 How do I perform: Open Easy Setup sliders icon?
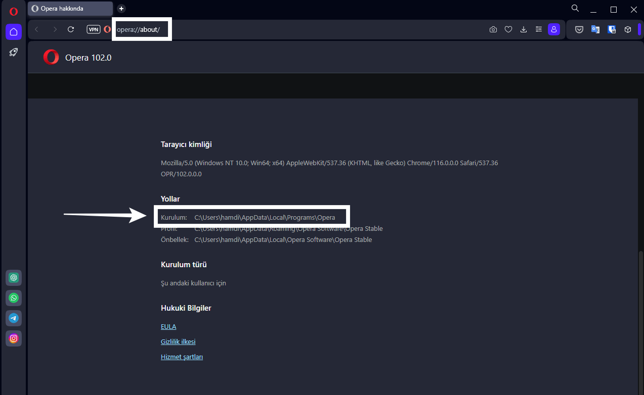(539, 29)
